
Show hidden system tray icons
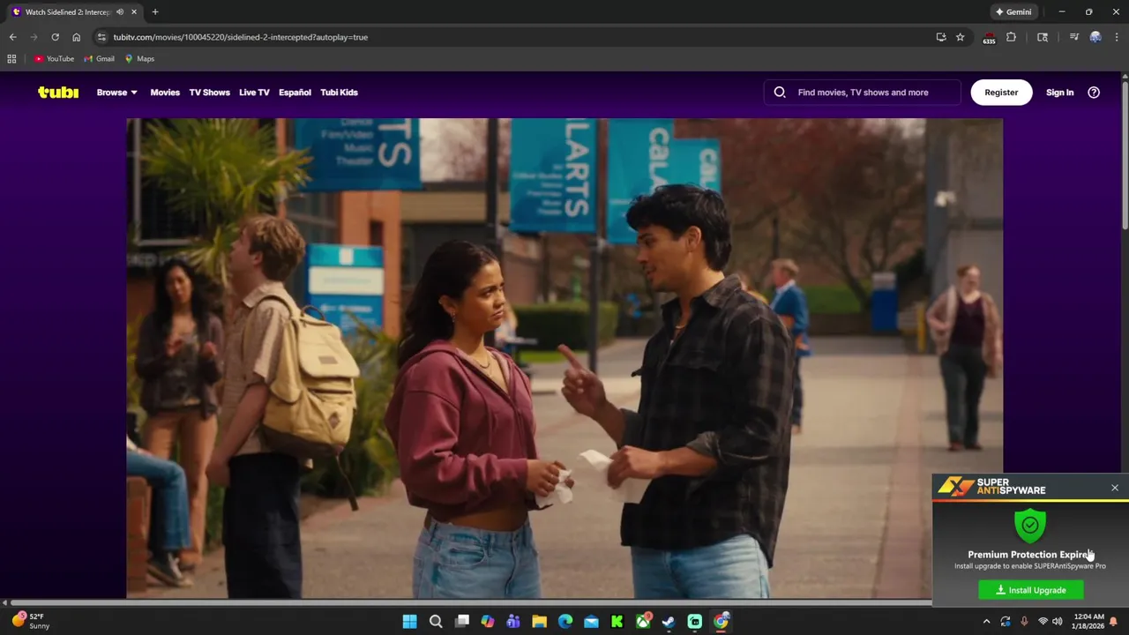pos(986,622)
